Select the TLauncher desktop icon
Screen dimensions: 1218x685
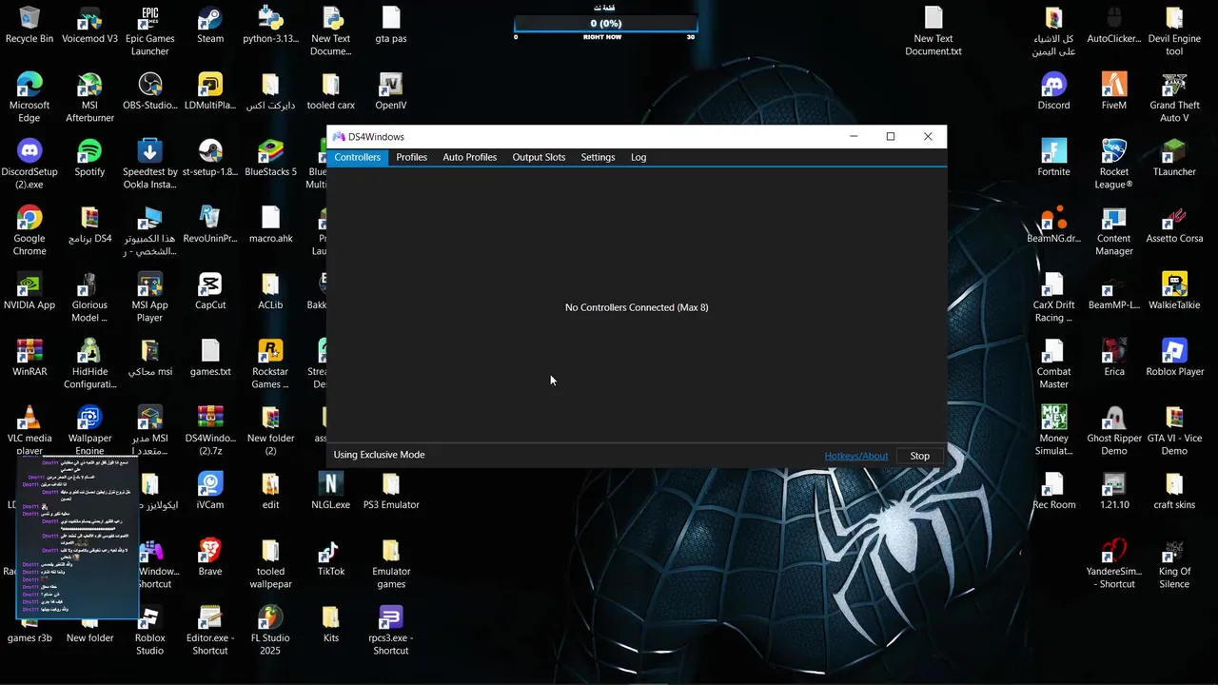(1174, 159)
